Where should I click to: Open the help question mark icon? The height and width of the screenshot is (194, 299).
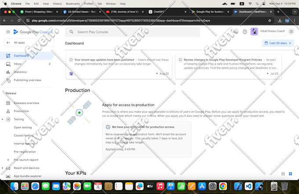pos(244,32)
